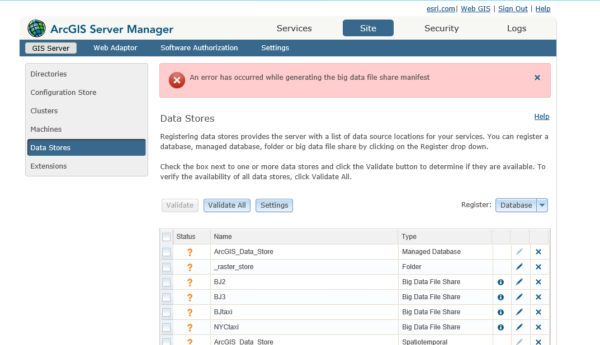
Task: Click the ArcGIS globe logo icon
Action: pos(36,28)
